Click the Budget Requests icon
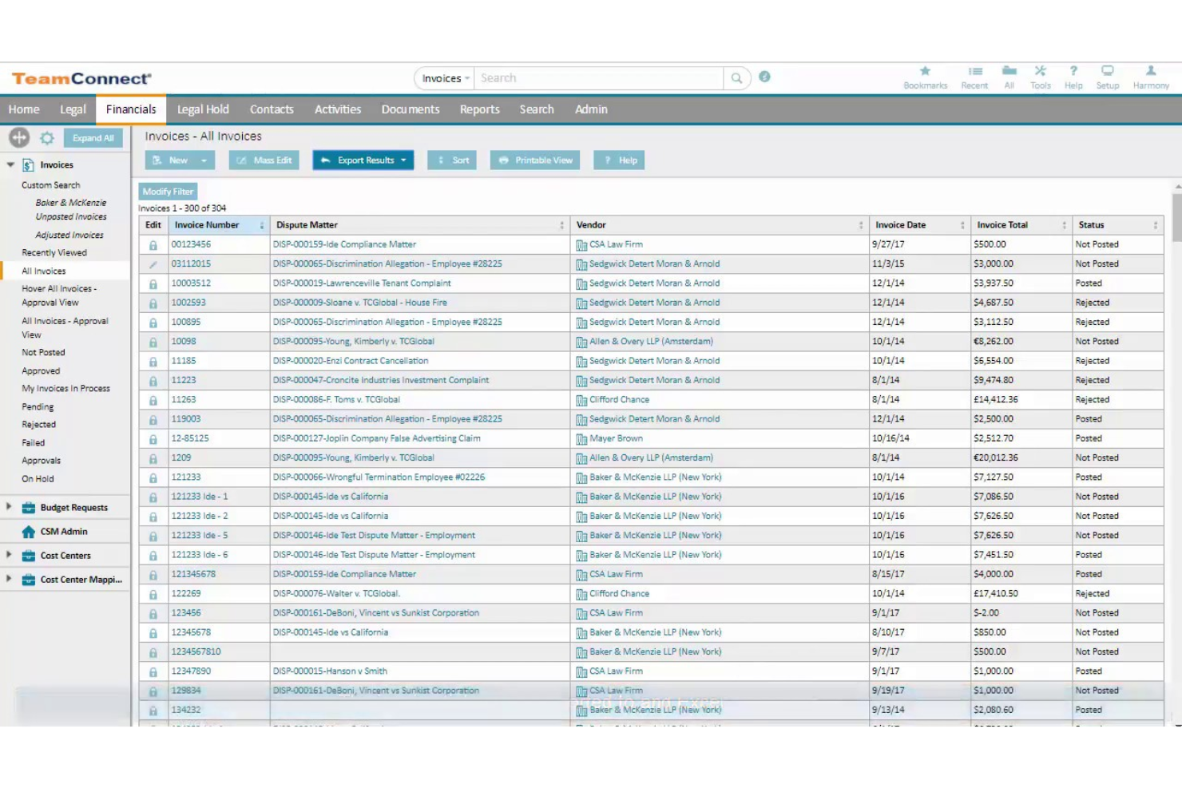 pyautogui.click(x=28, y=508)
